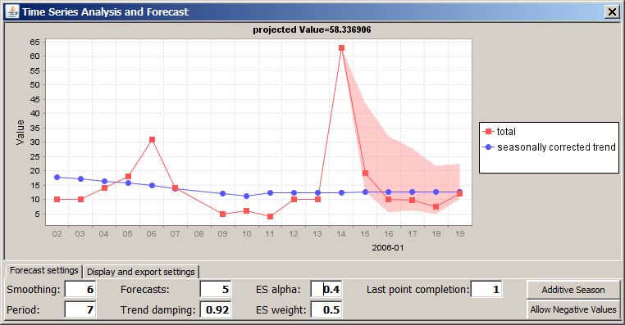Switch to the Forecast settings tab
625x325 pixels.
click(43, 271)
